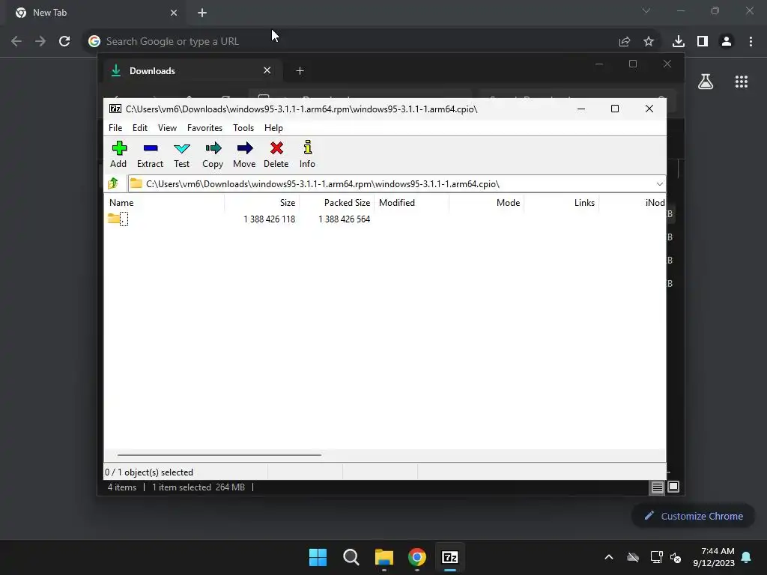Open the Windows Start menu
The height and width of the screenshot is (575, 767).
318,557
